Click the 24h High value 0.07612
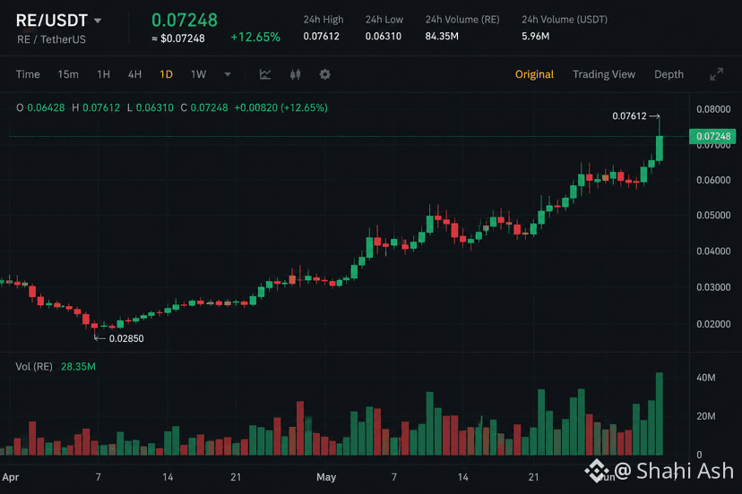The image size is (742, 494). [322, 36]
